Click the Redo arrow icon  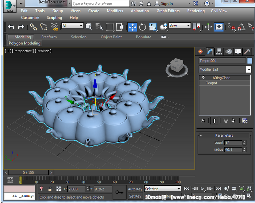(21, 27)
